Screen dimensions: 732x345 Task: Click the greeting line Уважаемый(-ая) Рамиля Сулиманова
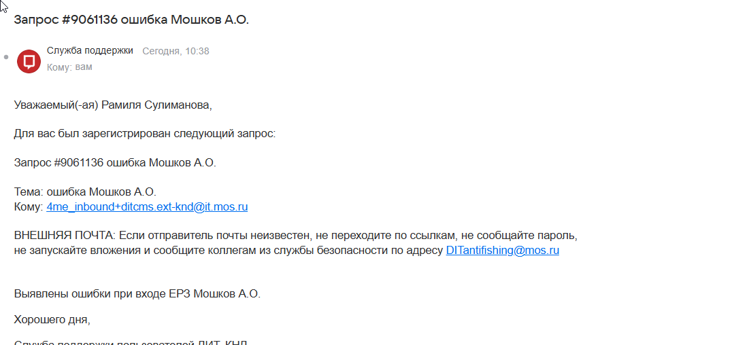point(114,105)
